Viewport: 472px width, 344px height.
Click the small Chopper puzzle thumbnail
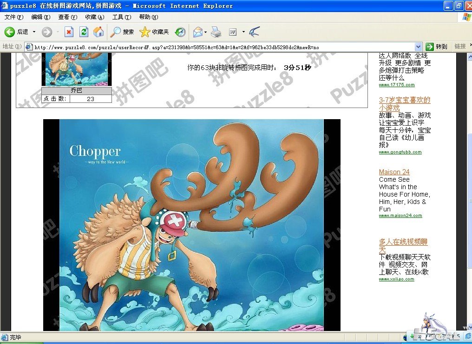pos(77,69)
